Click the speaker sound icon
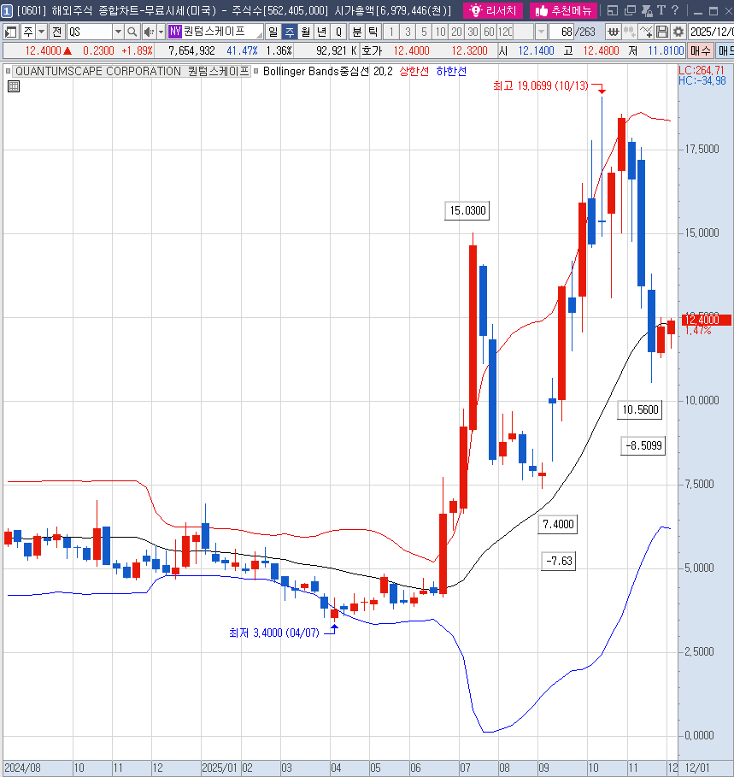This screenshot has width=734, height=777. tap(148, 32)
